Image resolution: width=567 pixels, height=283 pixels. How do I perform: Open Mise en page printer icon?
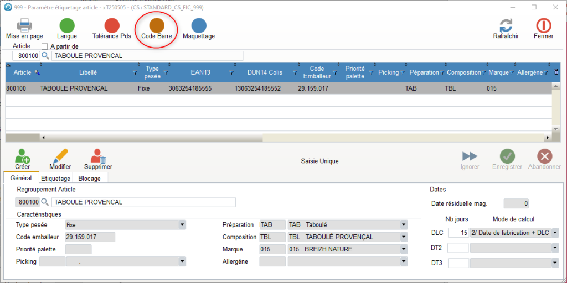point(24,25)
